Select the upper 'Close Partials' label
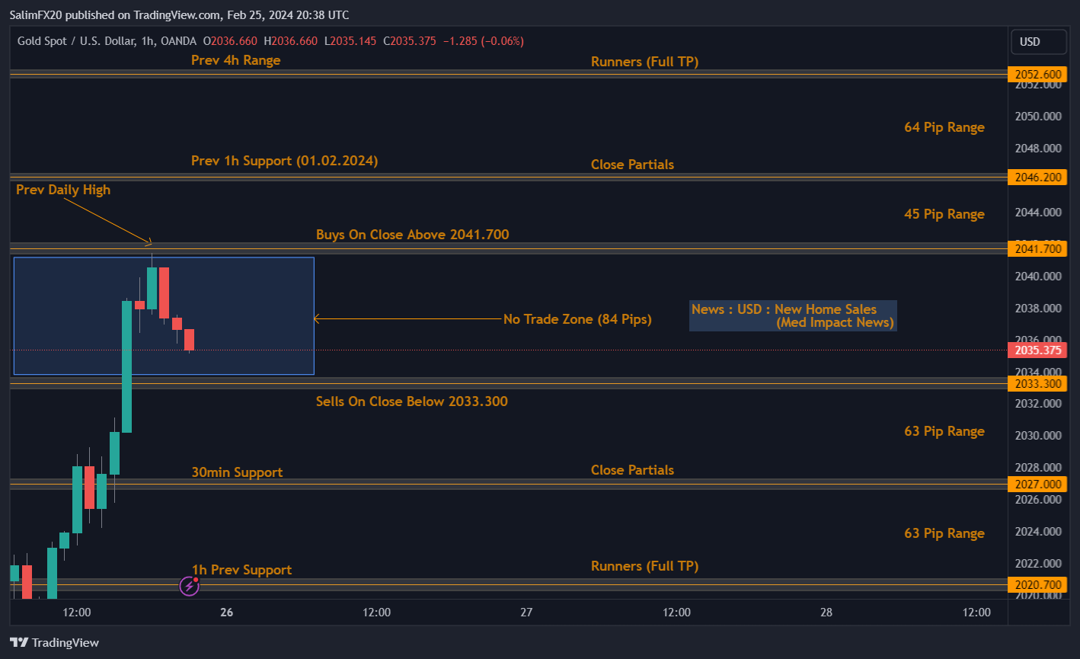Image resolution: width=1080 pixels, height=659 pixels. (x=632, y=165)
